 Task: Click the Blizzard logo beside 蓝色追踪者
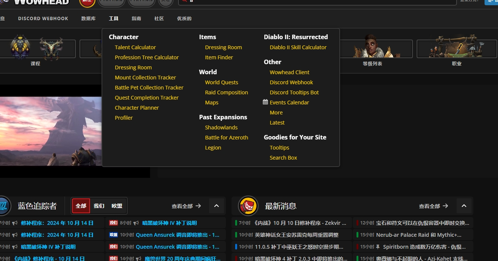click(4, 206)
